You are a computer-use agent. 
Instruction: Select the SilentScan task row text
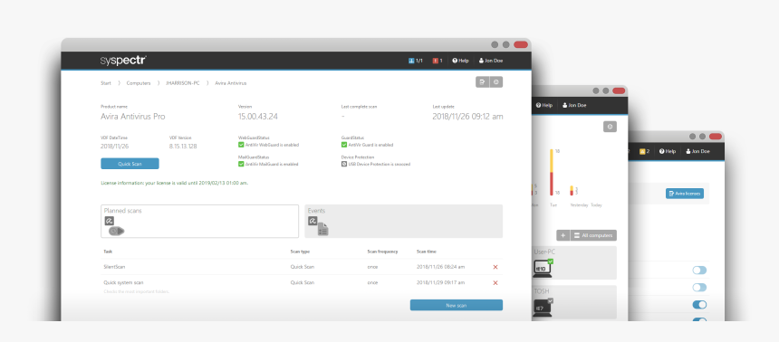tap(114, 267)
